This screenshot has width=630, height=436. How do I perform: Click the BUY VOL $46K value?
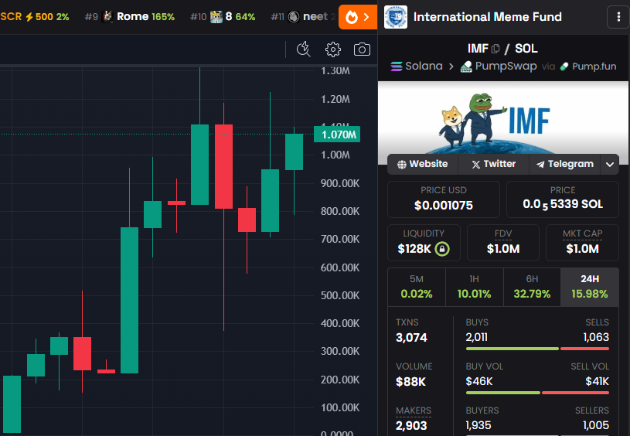479,381
